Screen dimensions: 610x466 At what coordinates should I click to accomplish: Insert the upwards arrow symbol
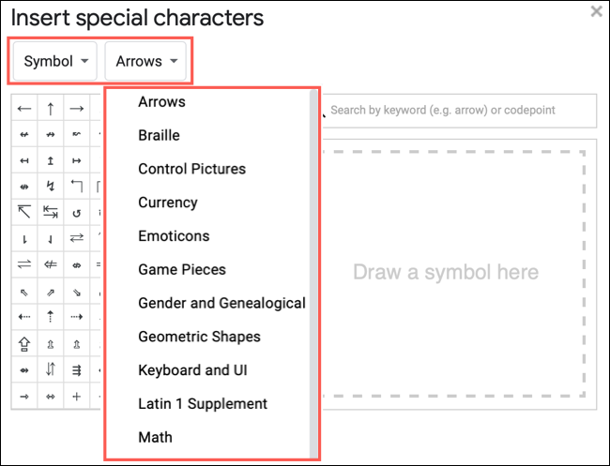pos(51,109)
